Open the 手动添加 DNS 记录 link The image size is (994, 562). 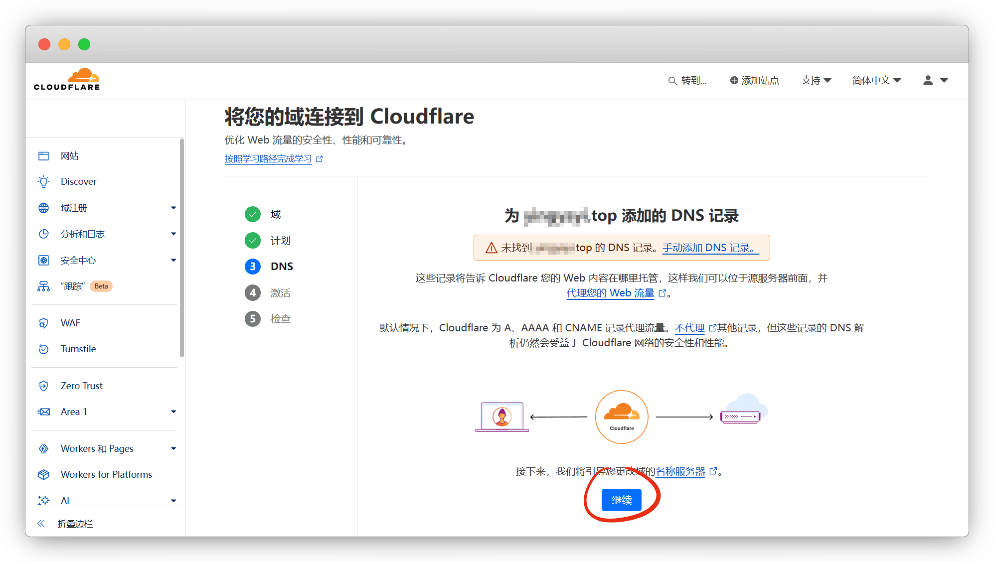710,248
